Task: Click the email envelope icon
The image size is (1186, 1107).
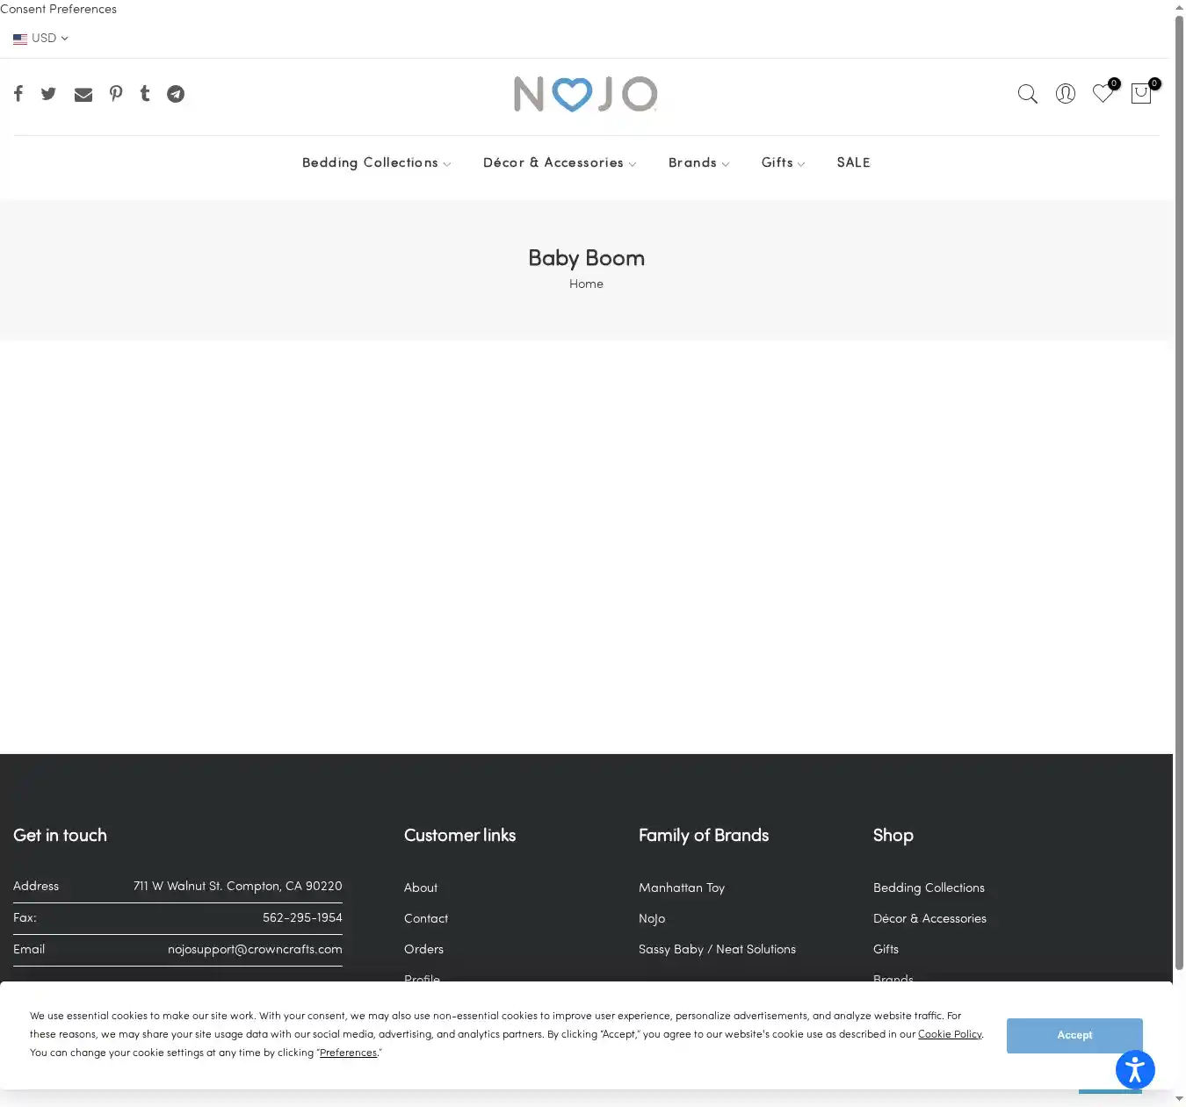Action: point(83,95)
